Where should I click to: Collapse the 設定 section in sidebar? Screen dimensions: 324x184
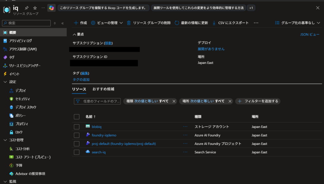tap(5, 82)
